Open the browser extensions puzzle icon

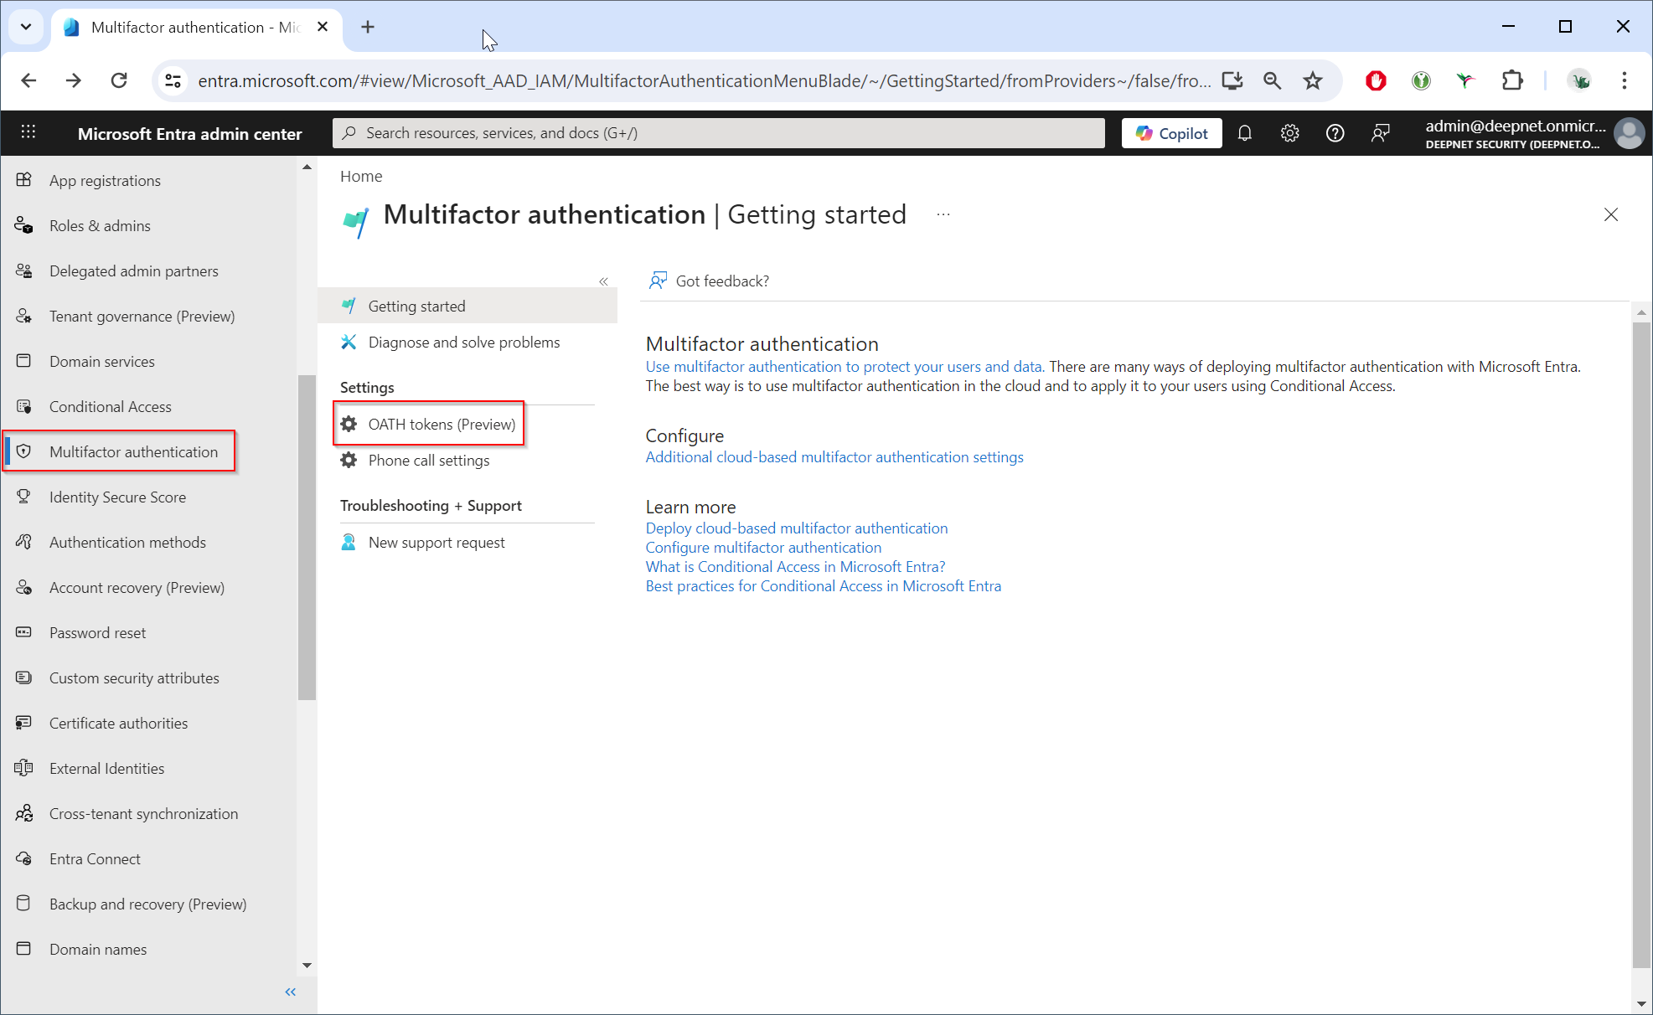1512,80
